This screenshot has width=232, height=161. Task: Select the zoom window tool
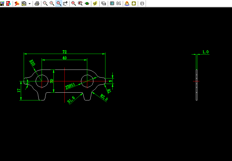click(59, 3)
